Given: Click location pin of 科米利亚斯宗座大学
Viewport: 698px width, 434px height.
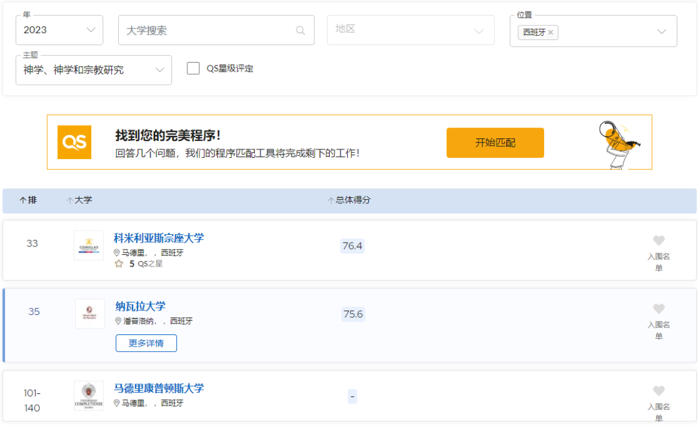Looking at the screenshot, I should 116,253.
